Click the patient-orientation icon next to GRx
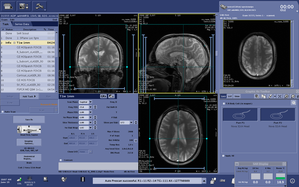299x187 pixels. coord(111,96)
